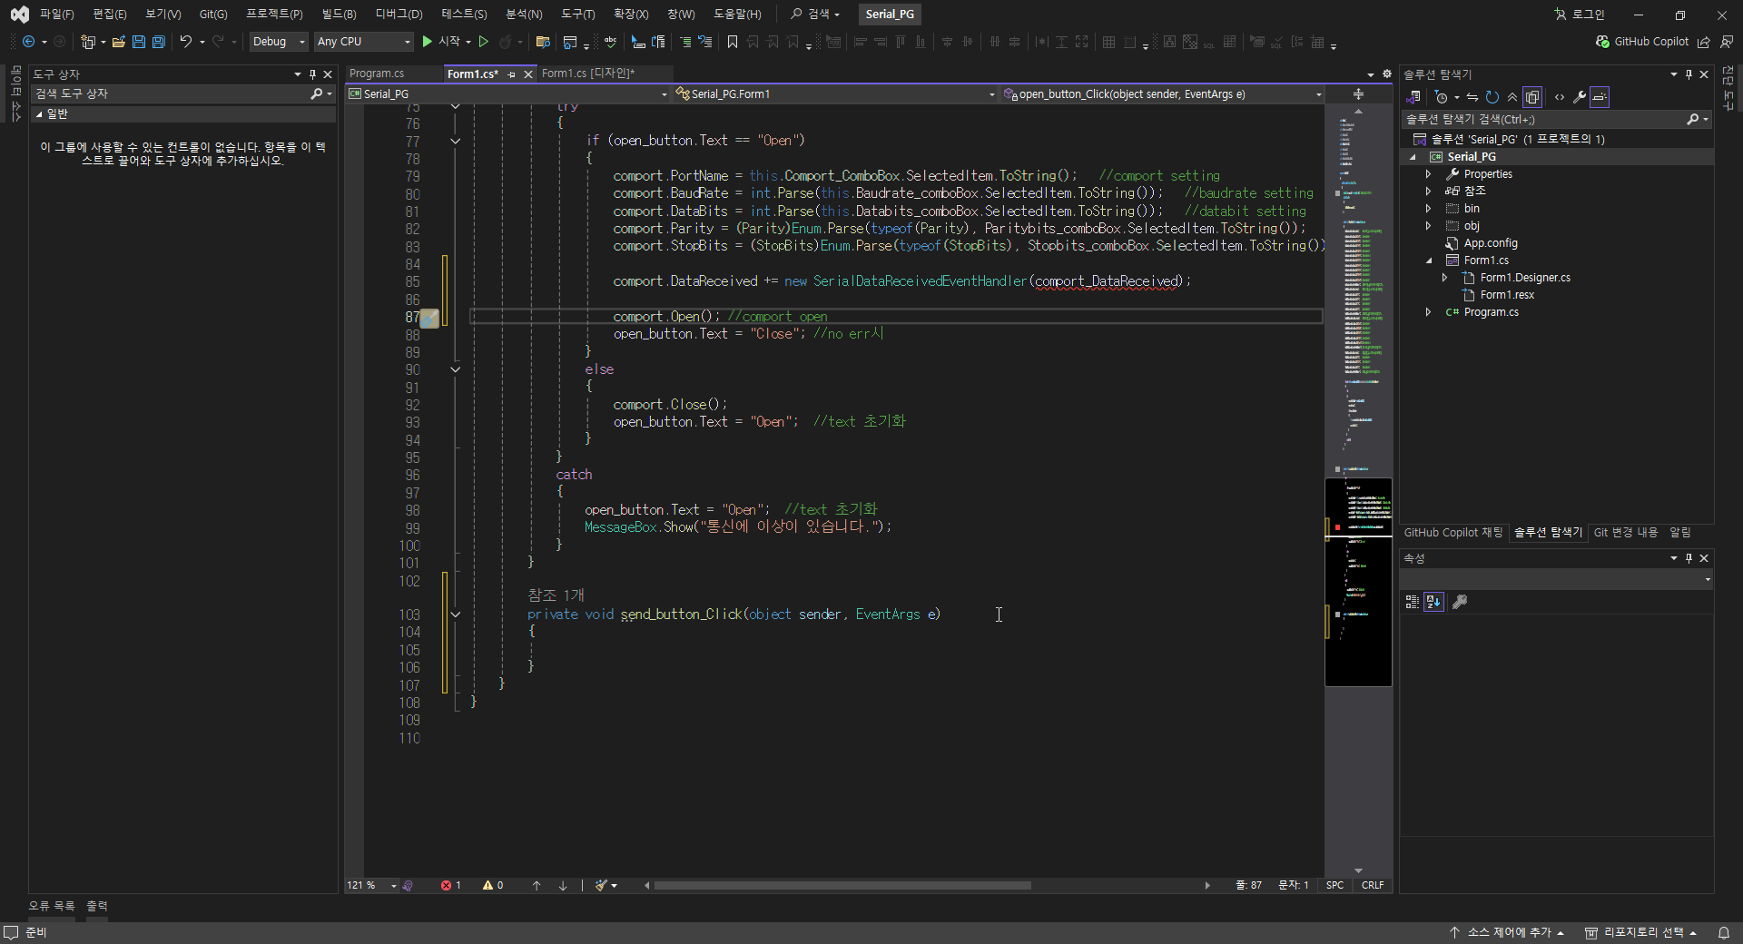Open file with the folder toolbar icon

tap(118, 42)
